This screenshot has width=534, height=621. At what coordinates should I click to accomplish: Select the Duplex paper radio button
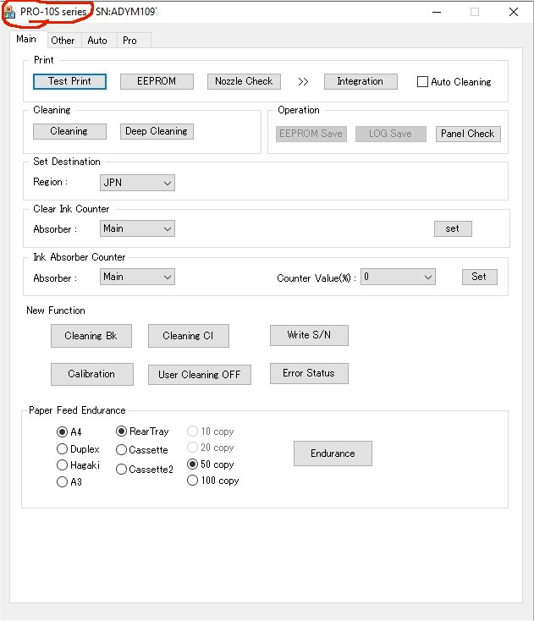click(x=62, y=449)
